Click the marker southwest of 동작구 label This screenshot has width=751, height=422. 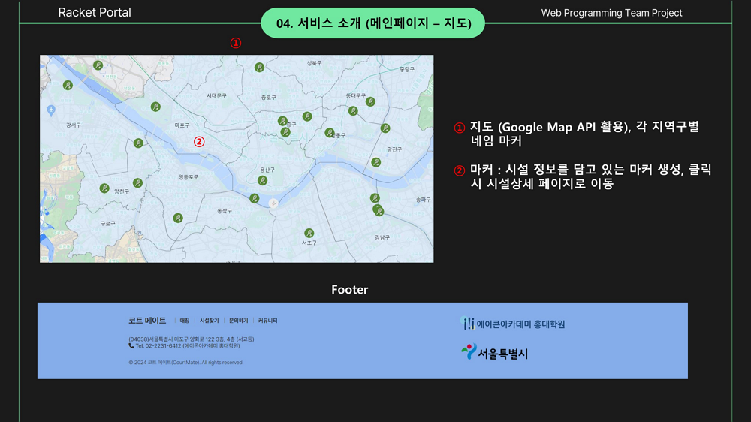click(178, 218)
